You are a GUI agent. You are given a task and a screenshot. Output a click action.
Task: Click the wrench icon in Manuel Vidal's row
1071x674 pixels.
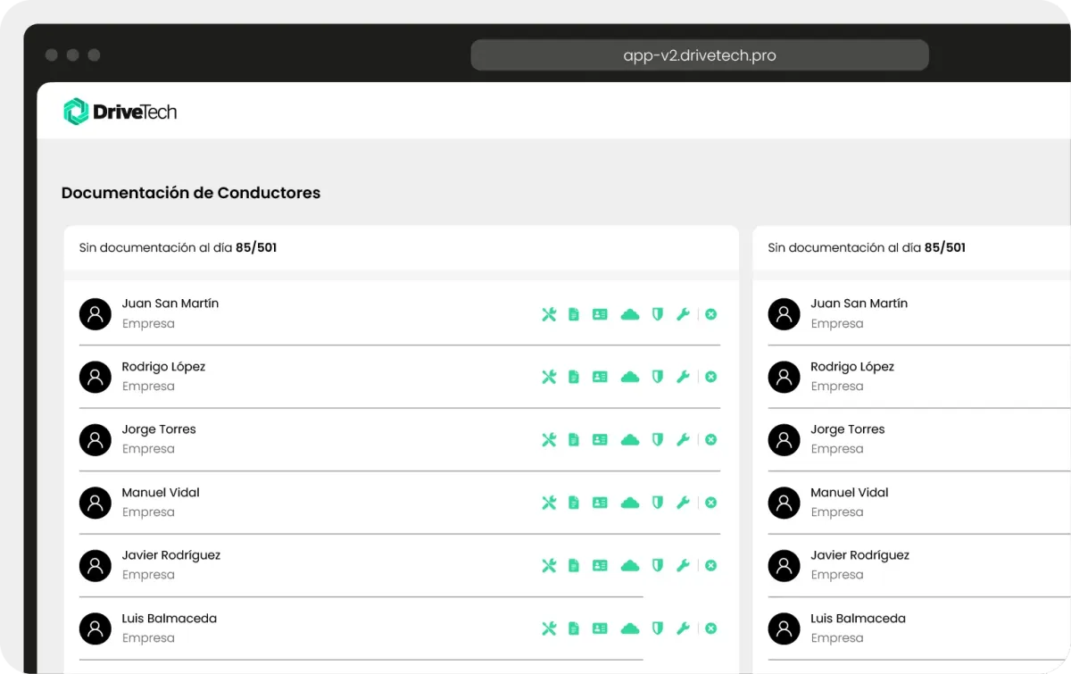click(x=683, y=503)
